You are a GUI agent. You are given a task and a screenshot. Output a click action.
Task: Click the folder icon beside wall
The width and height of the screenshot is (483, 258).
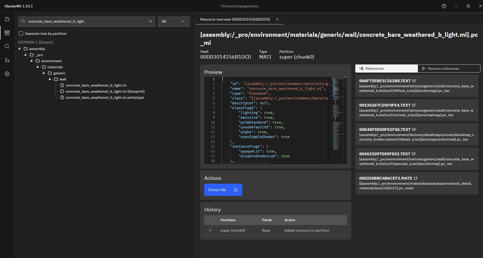click(56, 79)
